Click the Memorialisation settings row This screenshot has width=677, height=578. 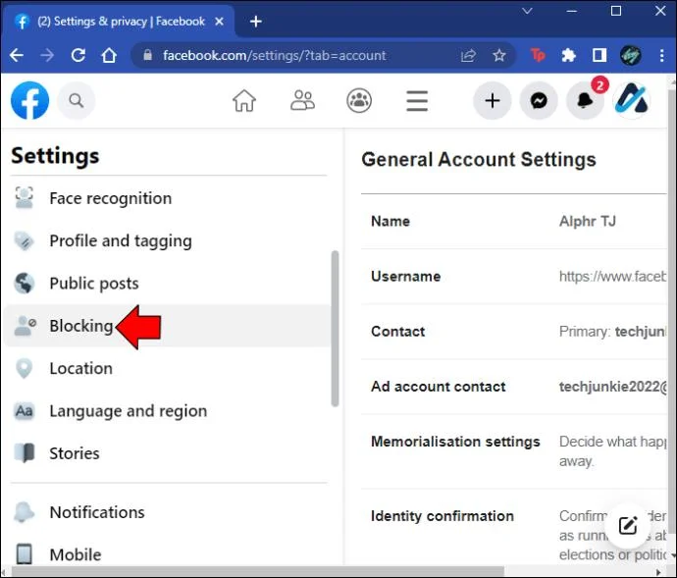coord(514,451)
